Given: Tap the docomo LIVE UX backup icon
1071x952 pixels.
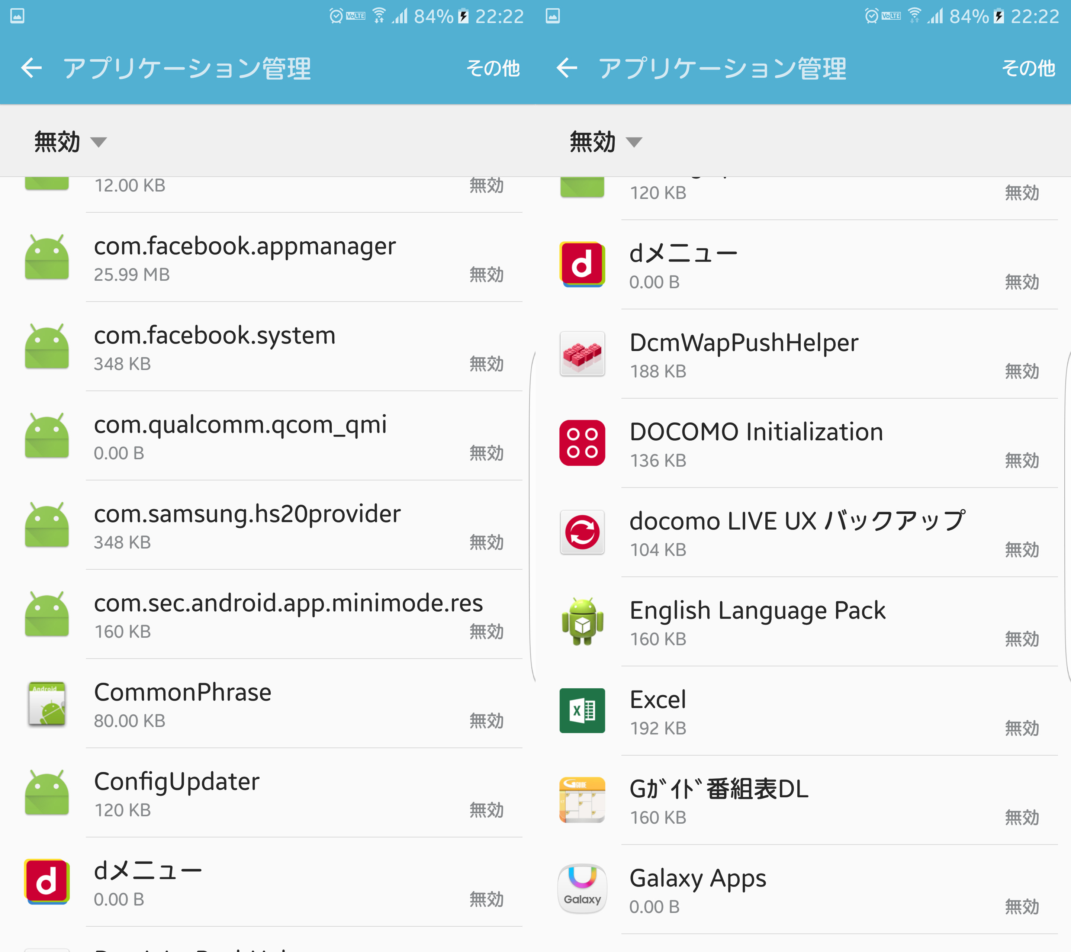Looking at the screenshot, I should pos(582,532).
